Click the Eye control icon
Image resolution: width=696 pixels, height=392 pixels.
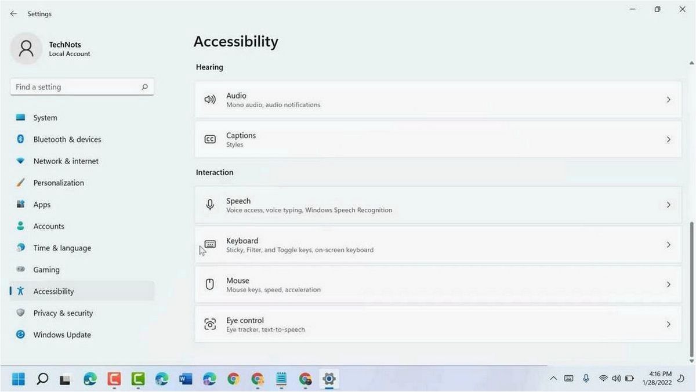coord(210,324)
